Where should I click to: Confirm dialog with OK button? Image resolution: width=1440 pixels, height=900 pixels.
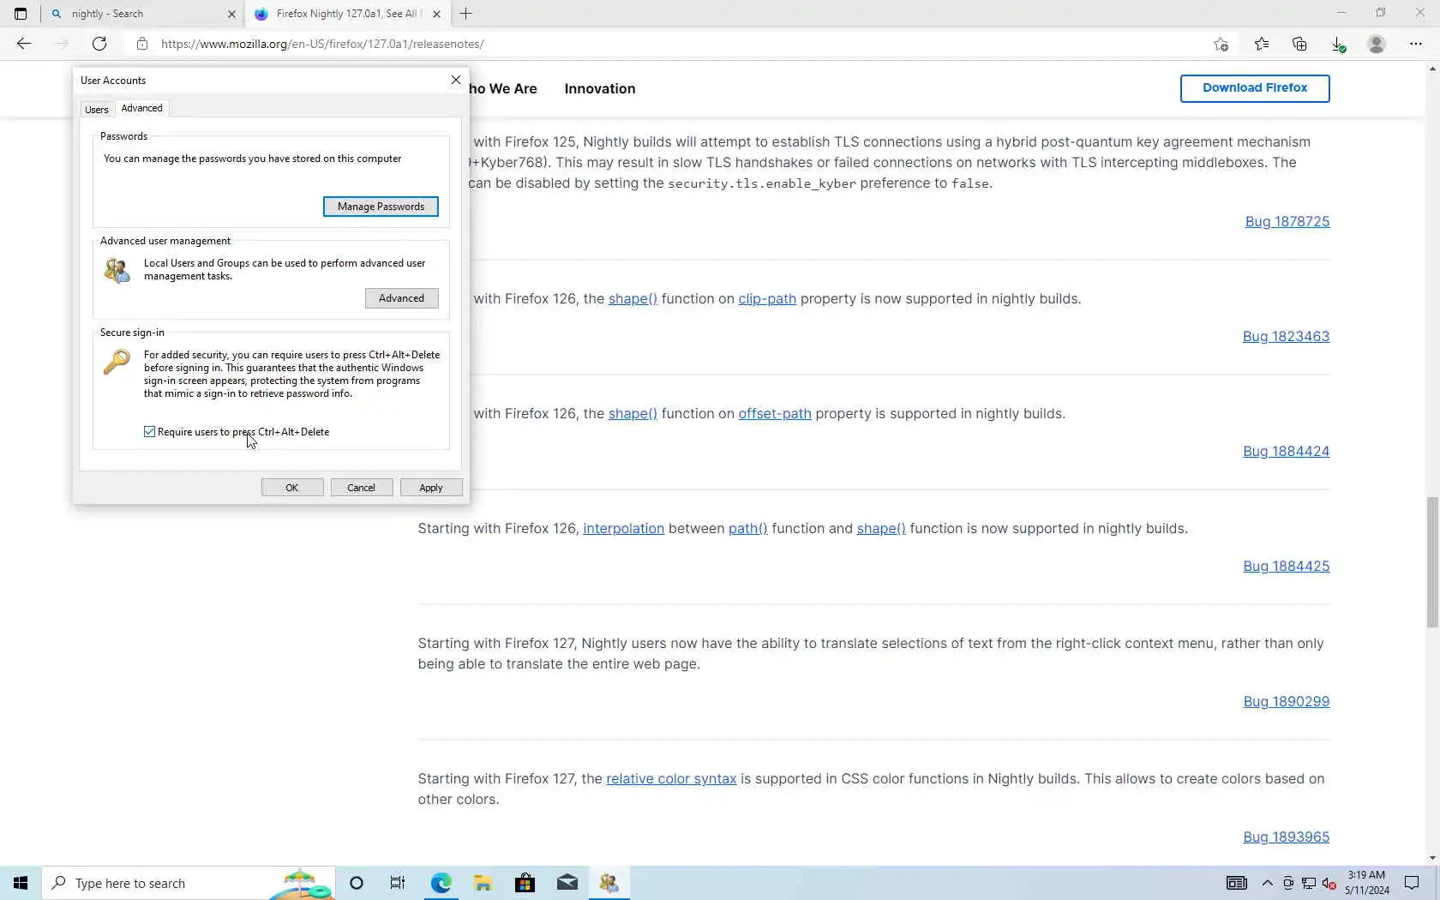tap(292, 488)
